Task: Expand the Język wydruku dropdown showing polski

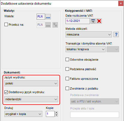Action: click(x=31, y=83)
